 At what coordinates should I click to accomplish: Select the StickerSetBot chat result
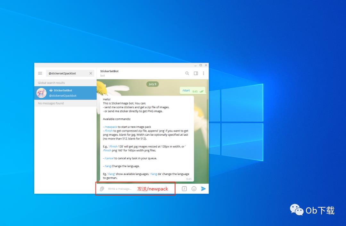[x=65, y=93]
